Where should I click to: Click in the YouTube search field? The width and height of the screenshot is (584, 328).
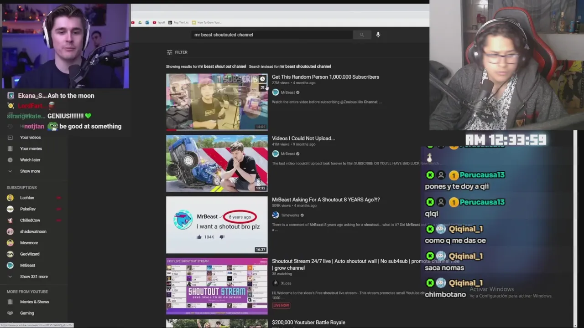click(272, 35)
